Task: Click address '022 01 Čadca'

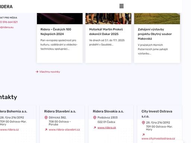Action: tap(106, 122)
